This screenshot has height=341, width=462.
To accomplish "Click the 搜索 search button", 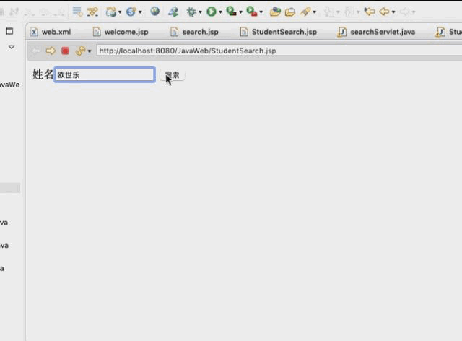I will [x=172, y=75].
